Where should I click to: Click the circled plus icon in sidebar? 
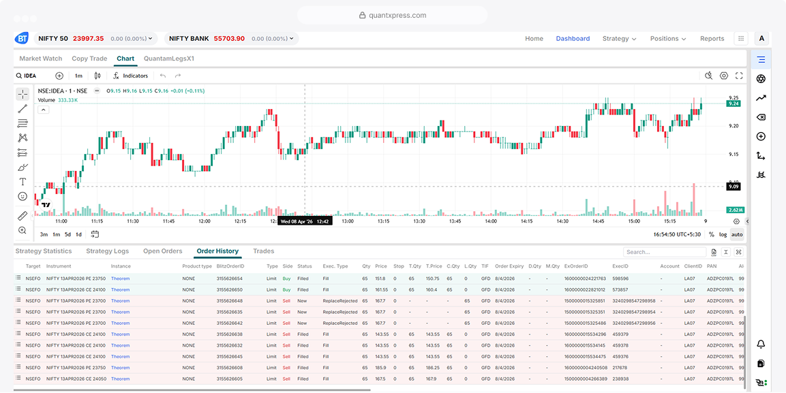coord(761,136)
